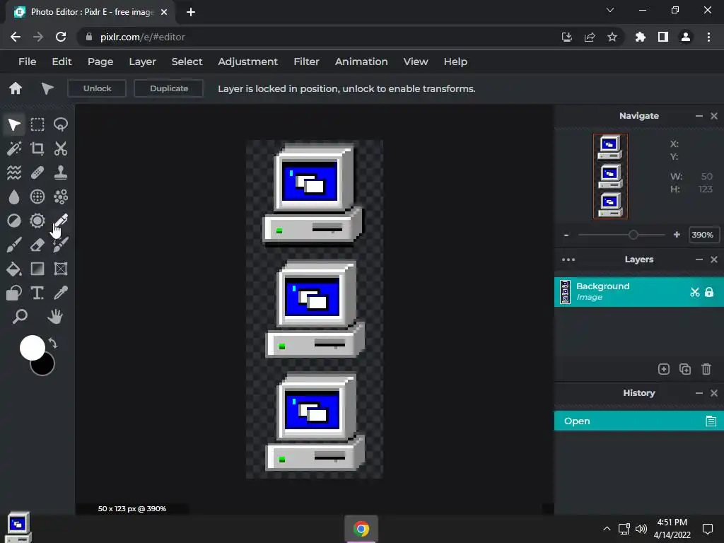The height and width of the screenshot is (543, 724).
Task: Select the Color Picker eyedropper tool
Action: 61,293
